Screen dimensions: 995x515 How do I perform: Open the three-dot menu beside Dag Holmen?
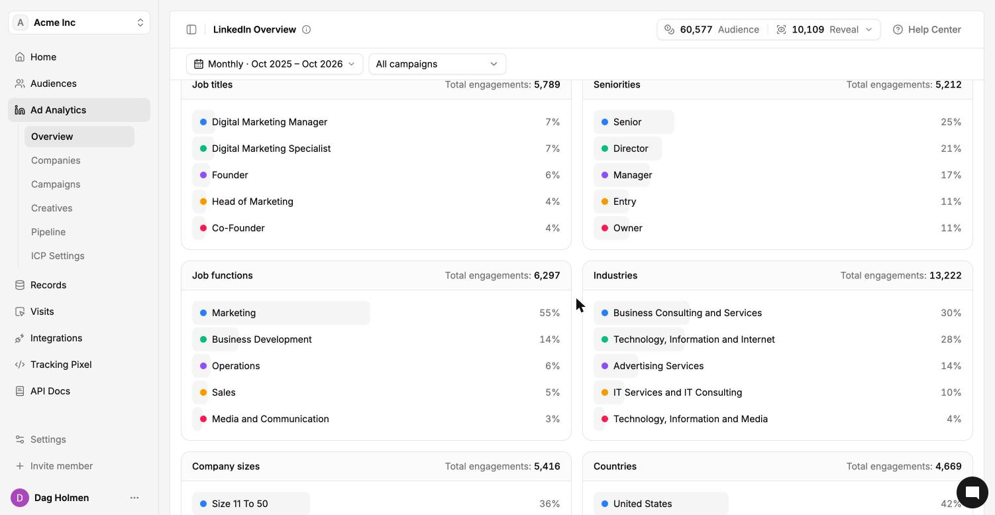(x=134, y=498)
